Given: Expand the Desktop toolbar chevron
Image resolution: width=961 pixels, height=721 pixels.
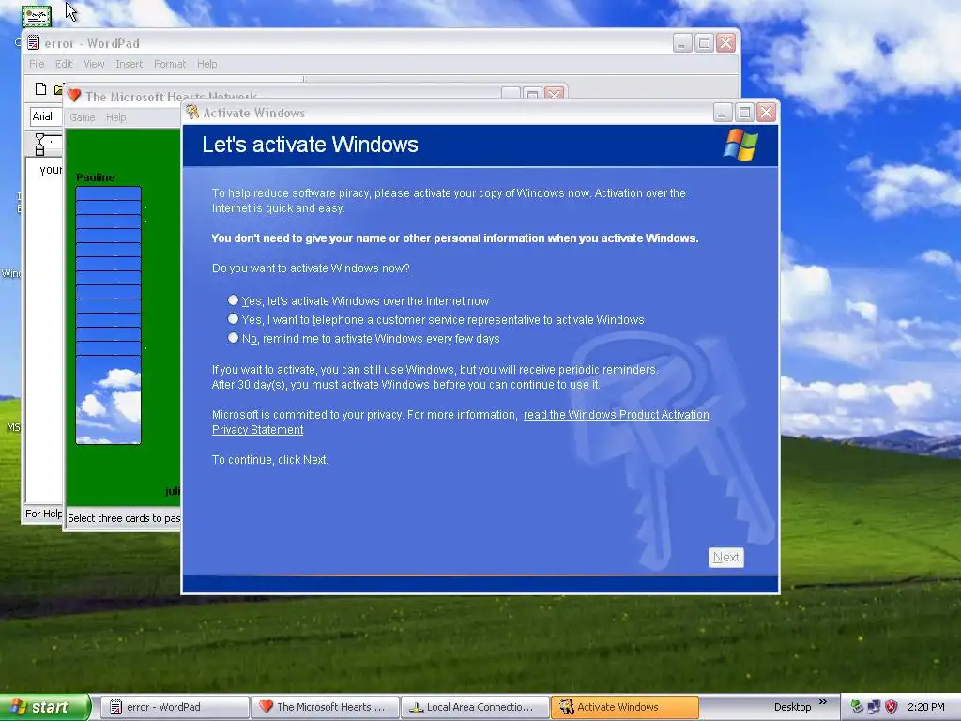Looking at the screenshot, I should point(823,702).
